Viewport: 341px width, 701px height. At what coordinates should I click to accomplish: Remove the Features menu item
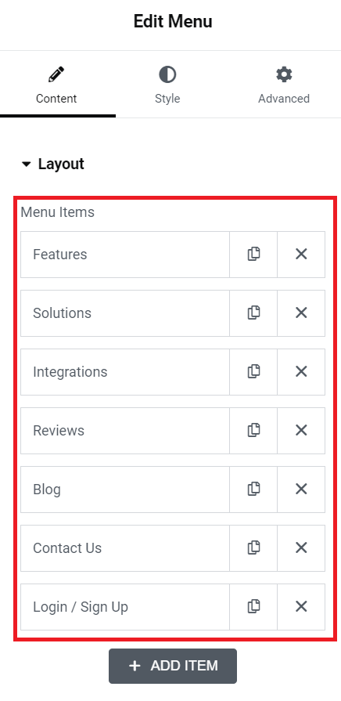point(301,255)
